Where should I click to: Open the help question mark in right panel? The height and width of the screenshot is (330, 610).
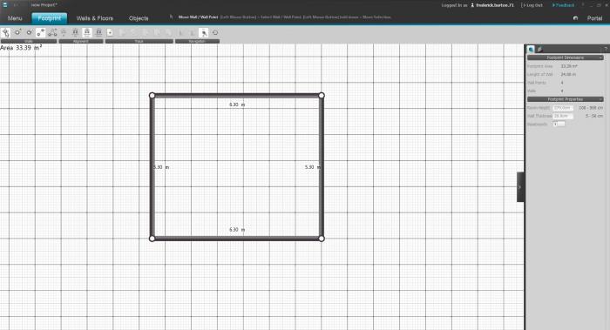tap(606, 50)
